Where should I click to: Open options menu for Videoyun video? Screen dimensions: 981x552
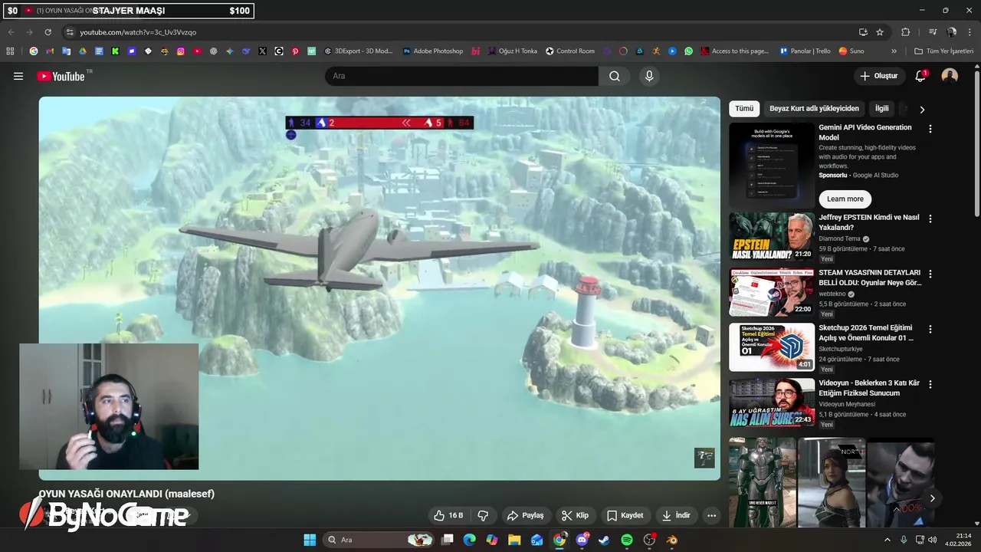point(930,384)
